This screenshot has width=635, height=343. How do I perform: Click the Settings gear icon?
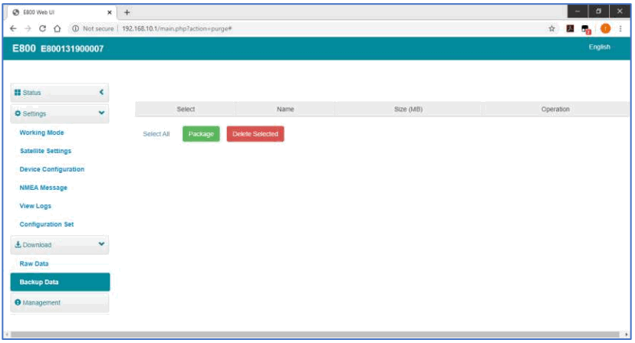click(18, 113)
